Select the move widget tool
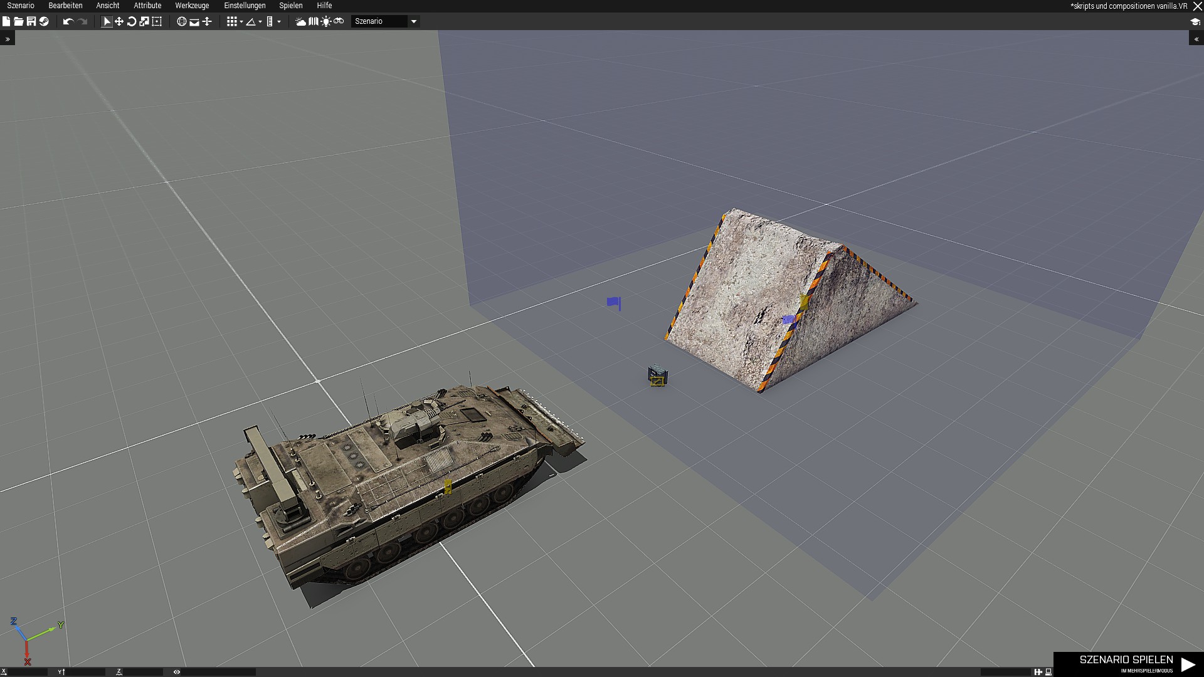Image resolution: width=1204 pixels, height=677 pixels. 119,21
